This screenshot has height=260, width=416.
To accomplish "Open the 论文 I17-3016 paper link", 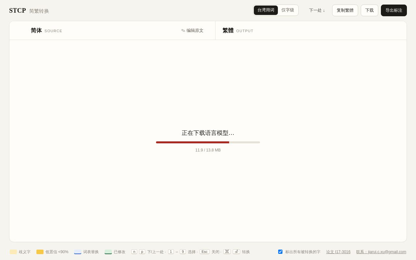I will coord(338,252).
